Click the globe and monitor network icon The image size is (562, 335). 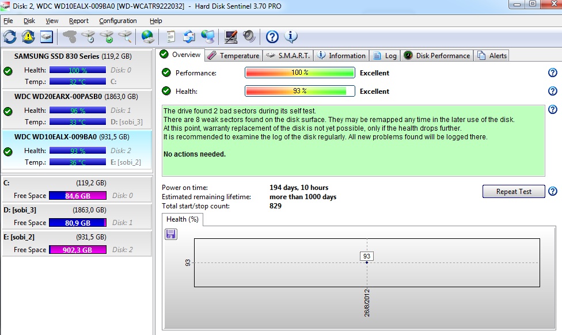pos(207,36)
